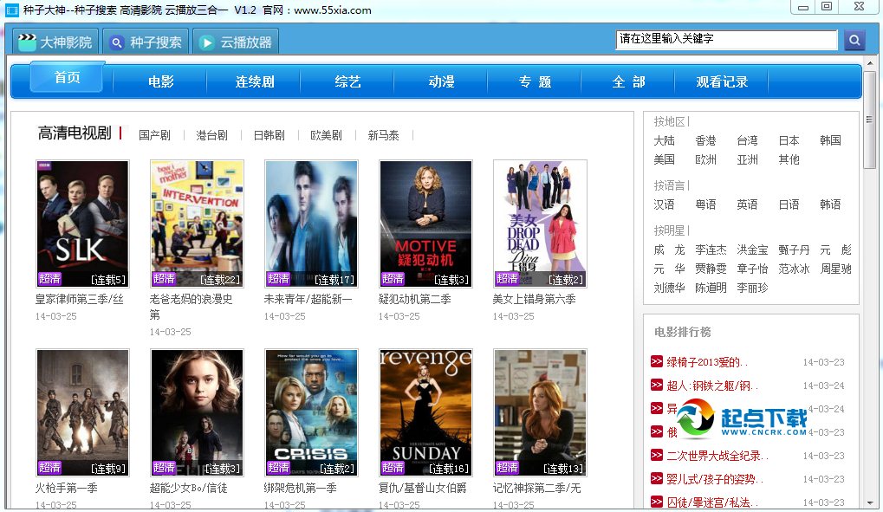Click the keyword search input field
The height and width of the screenshot is (512, 883).
pos(726,39)
